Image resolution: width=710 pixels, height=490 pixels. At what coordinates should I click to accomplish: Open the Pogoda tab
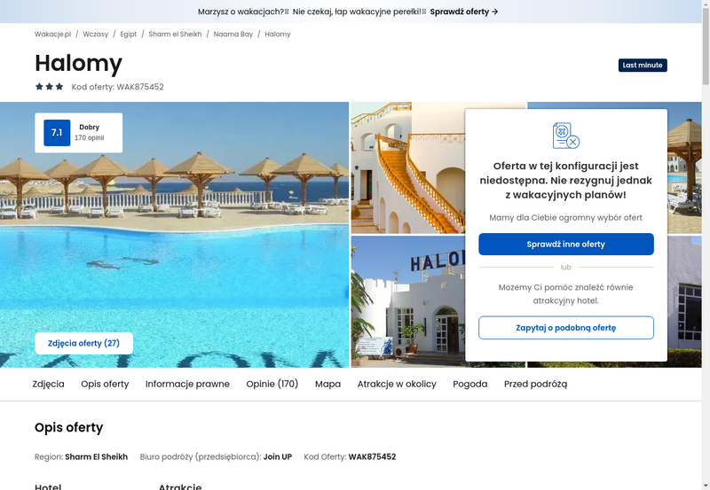[470, 384]
